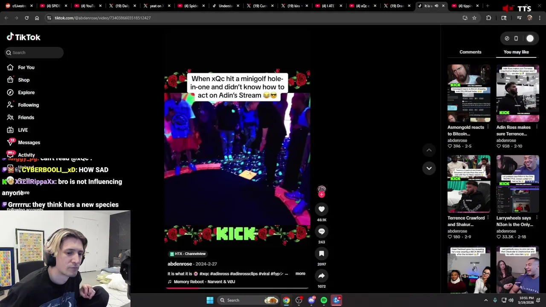
Task: Go to the previous video with the up arrow
Action: pos(429,150)
